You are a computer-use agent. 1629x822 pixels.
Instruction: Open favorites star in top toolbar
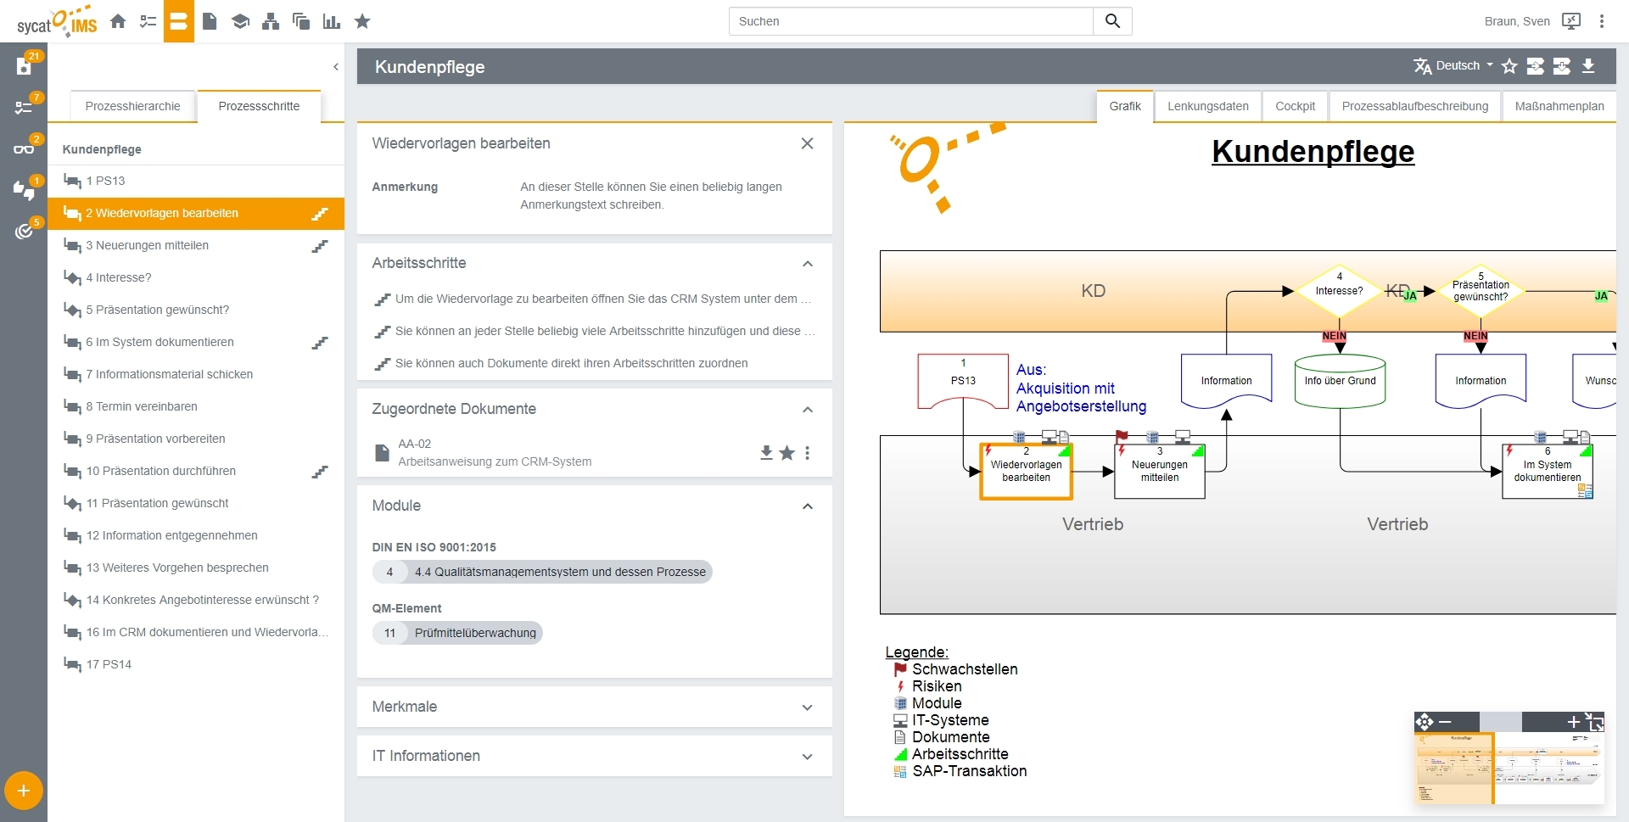coord(362,21)
